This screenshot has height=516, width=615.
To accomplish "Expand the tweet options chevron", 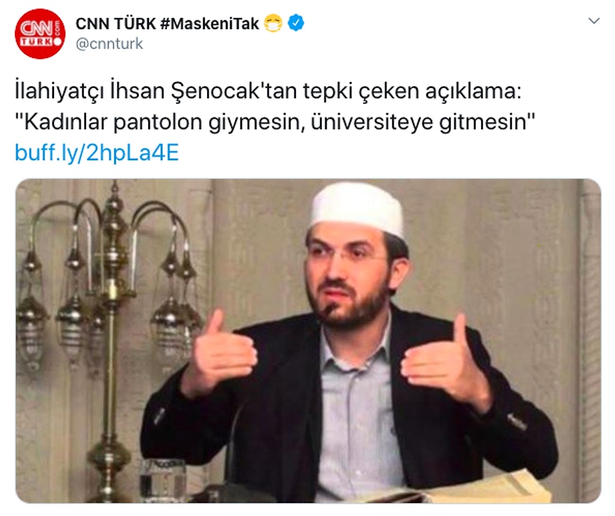I will tap(594, 20).
